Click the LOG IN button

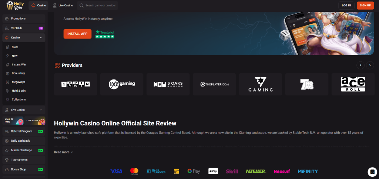346,5
